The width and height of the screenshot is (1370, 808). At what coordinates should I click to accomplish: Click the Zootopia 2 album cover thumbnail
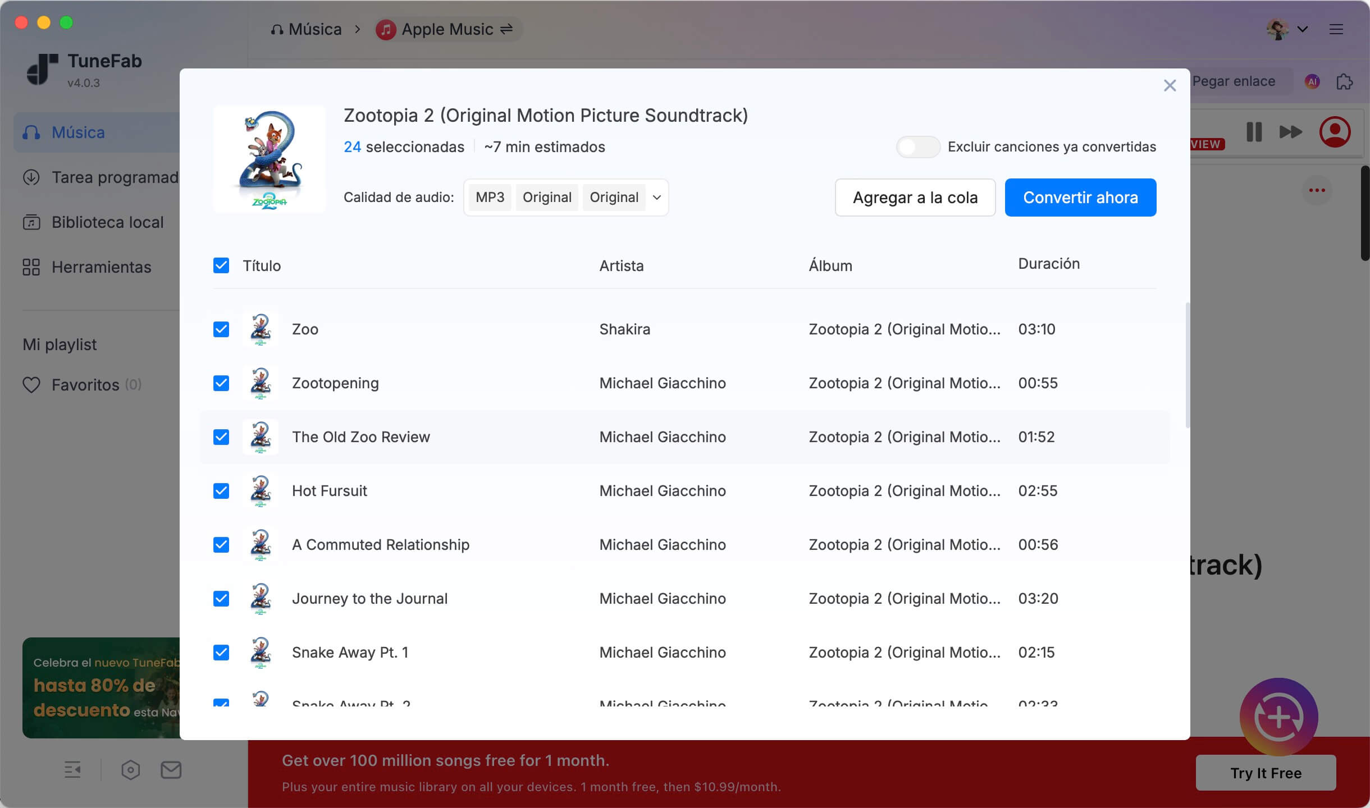click(x=269, y=159)
